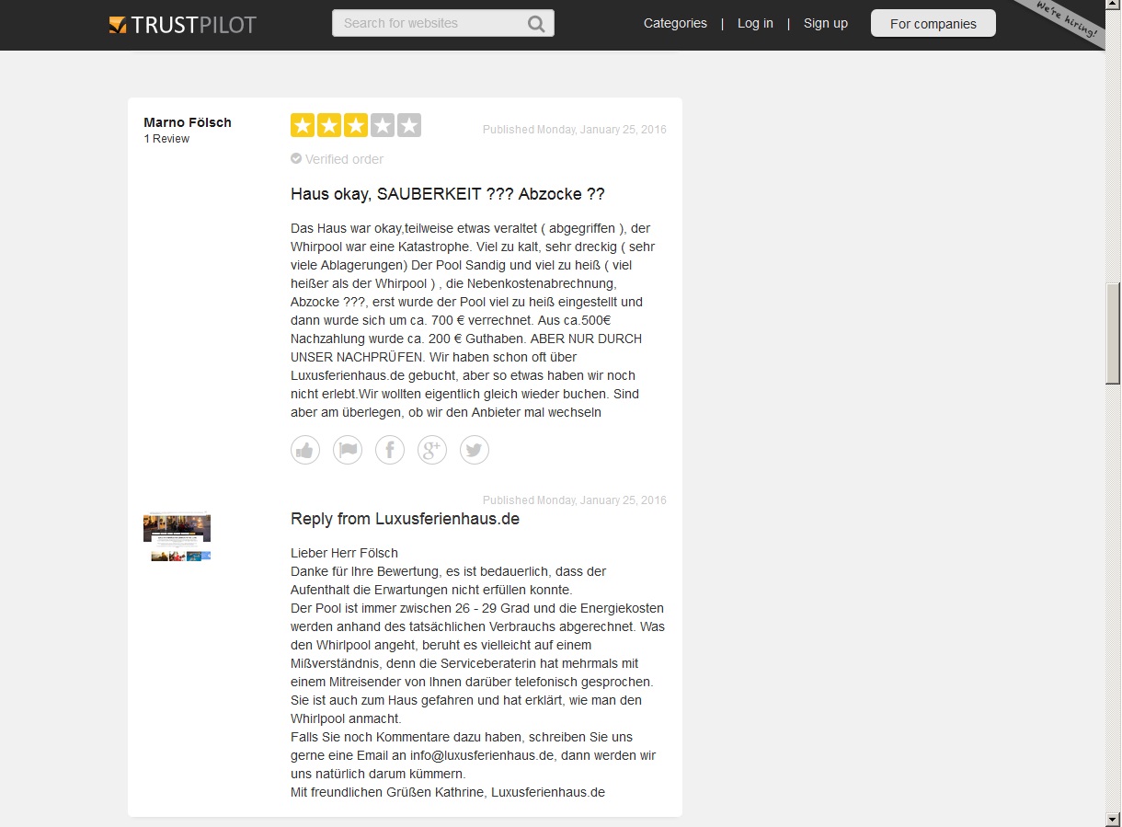Open reviewer Marno Fölsch's profile
This screenshot has height=827, width=1122.
coord(188,122)
